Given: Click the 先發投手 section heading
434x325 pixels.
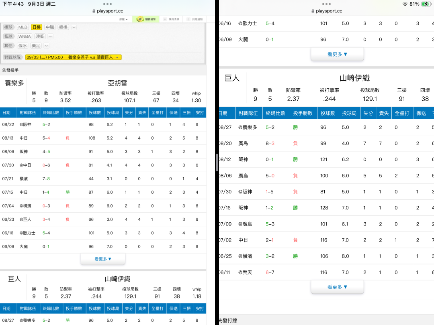Looking at the screenshot, I should [x=10, y=70].
